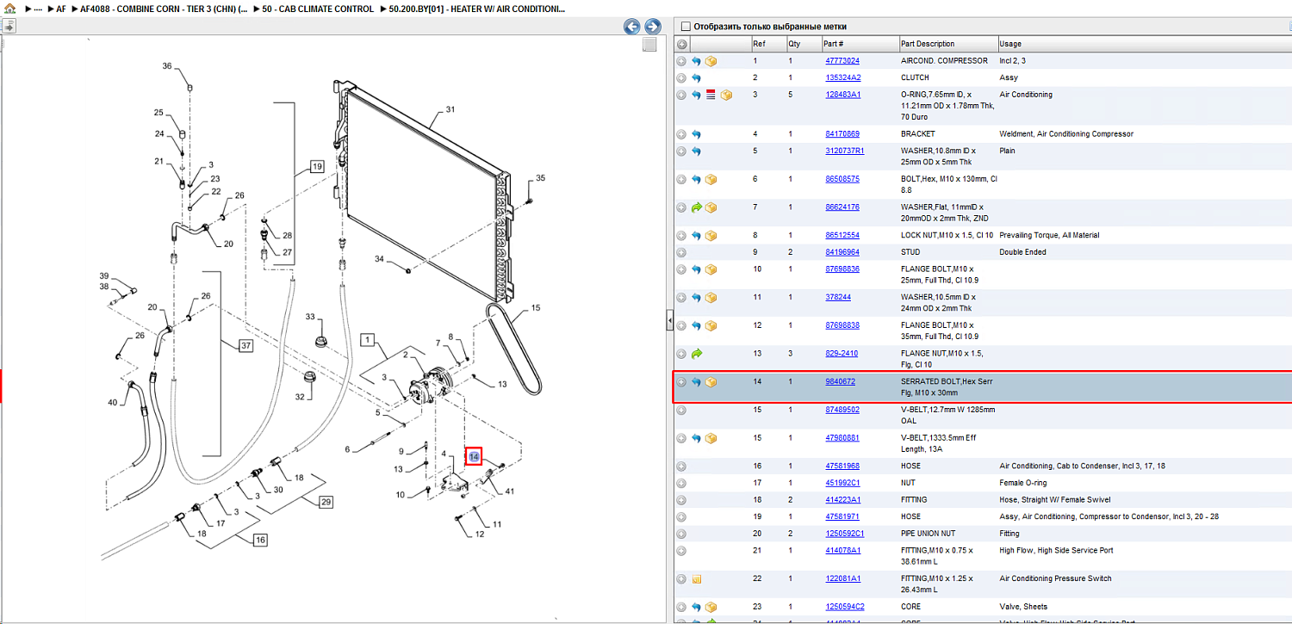Expand the row for part 47581968

681,466
